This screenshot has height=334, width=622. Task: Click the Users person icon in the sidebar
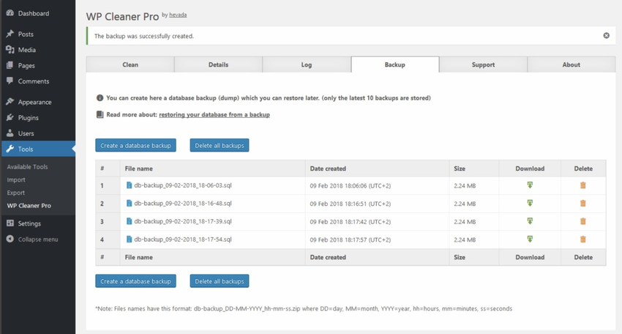(10, 133)
